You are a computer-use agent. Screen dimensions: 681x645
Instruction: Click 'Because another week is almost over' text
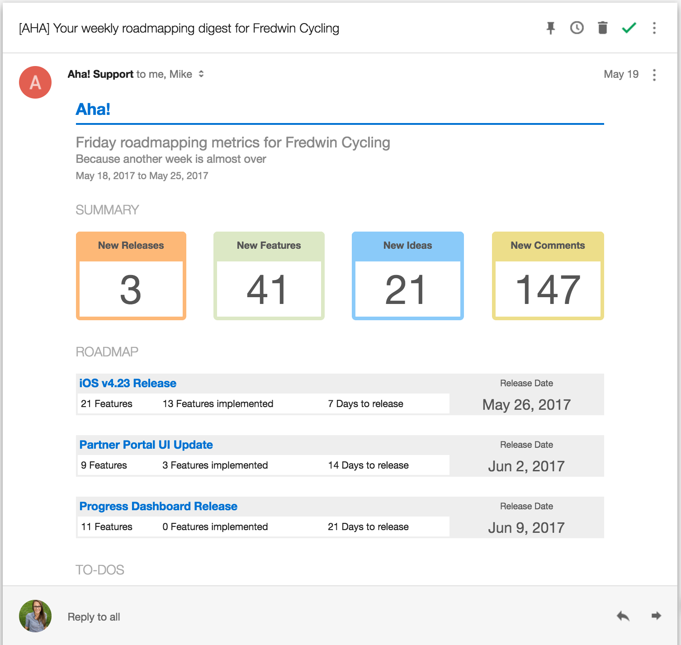click(171, 159)
